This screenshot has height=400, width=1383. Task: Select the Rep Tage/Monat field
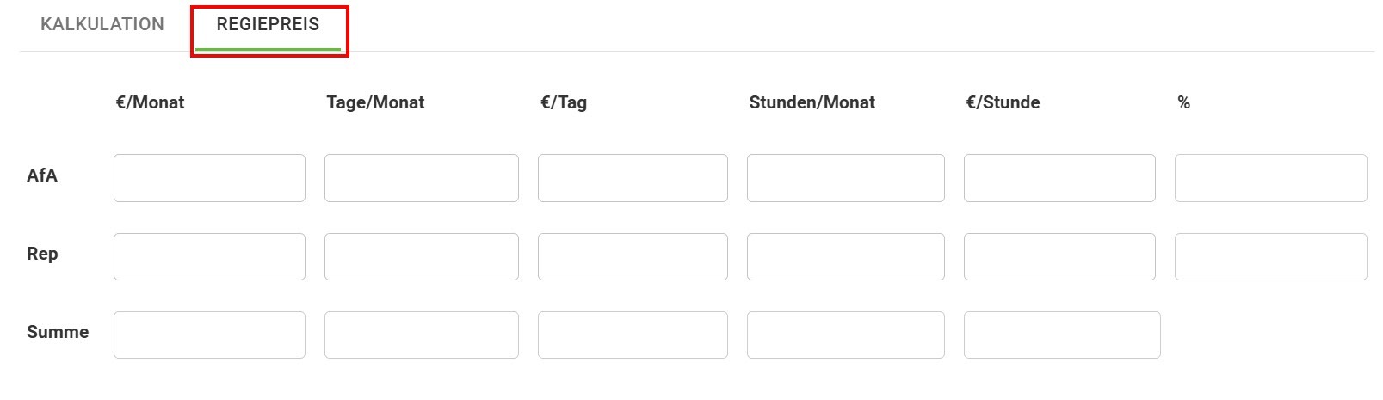tap(421, 256)
